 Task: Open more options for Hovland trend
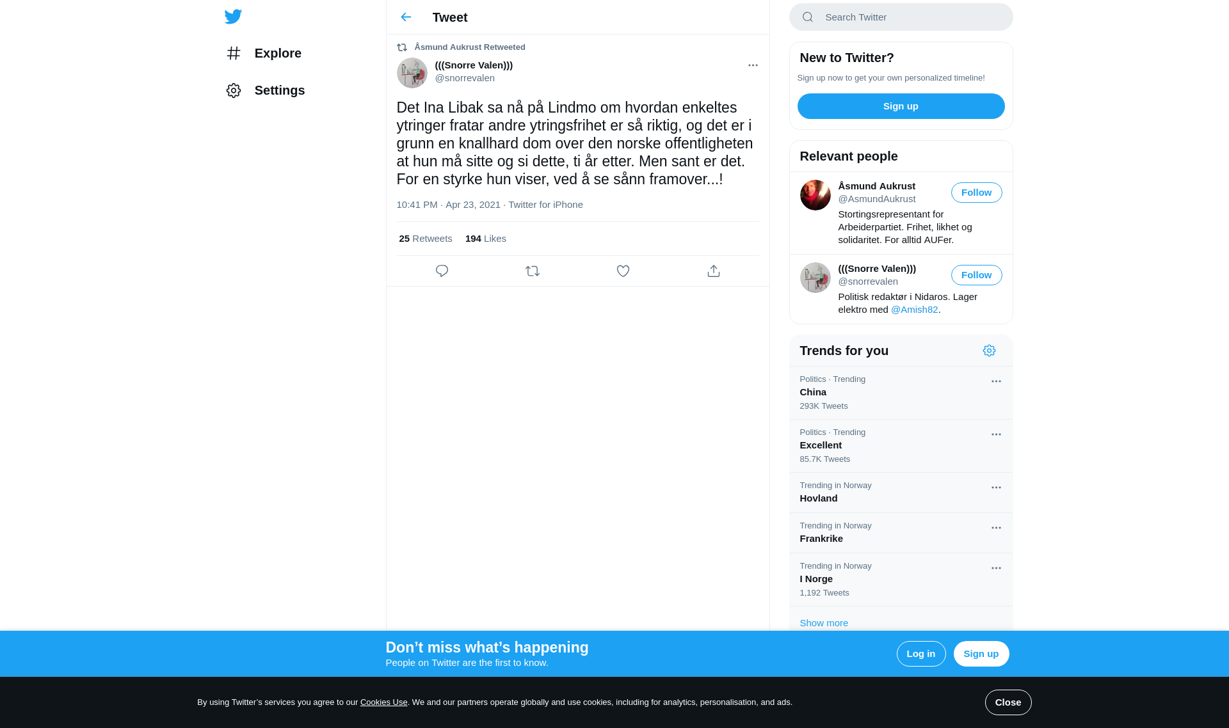tap(996, 487)
